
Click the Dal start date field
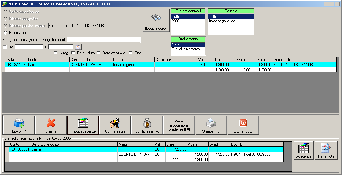tap(29, 47)
